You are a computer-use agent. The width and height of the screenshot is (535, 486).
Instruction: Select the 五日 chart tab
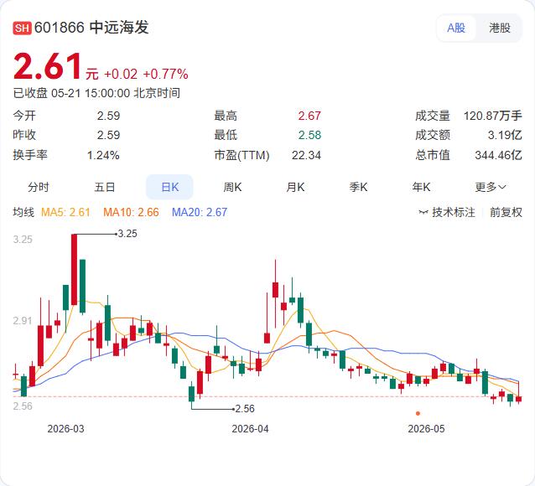tap(105, 187)
